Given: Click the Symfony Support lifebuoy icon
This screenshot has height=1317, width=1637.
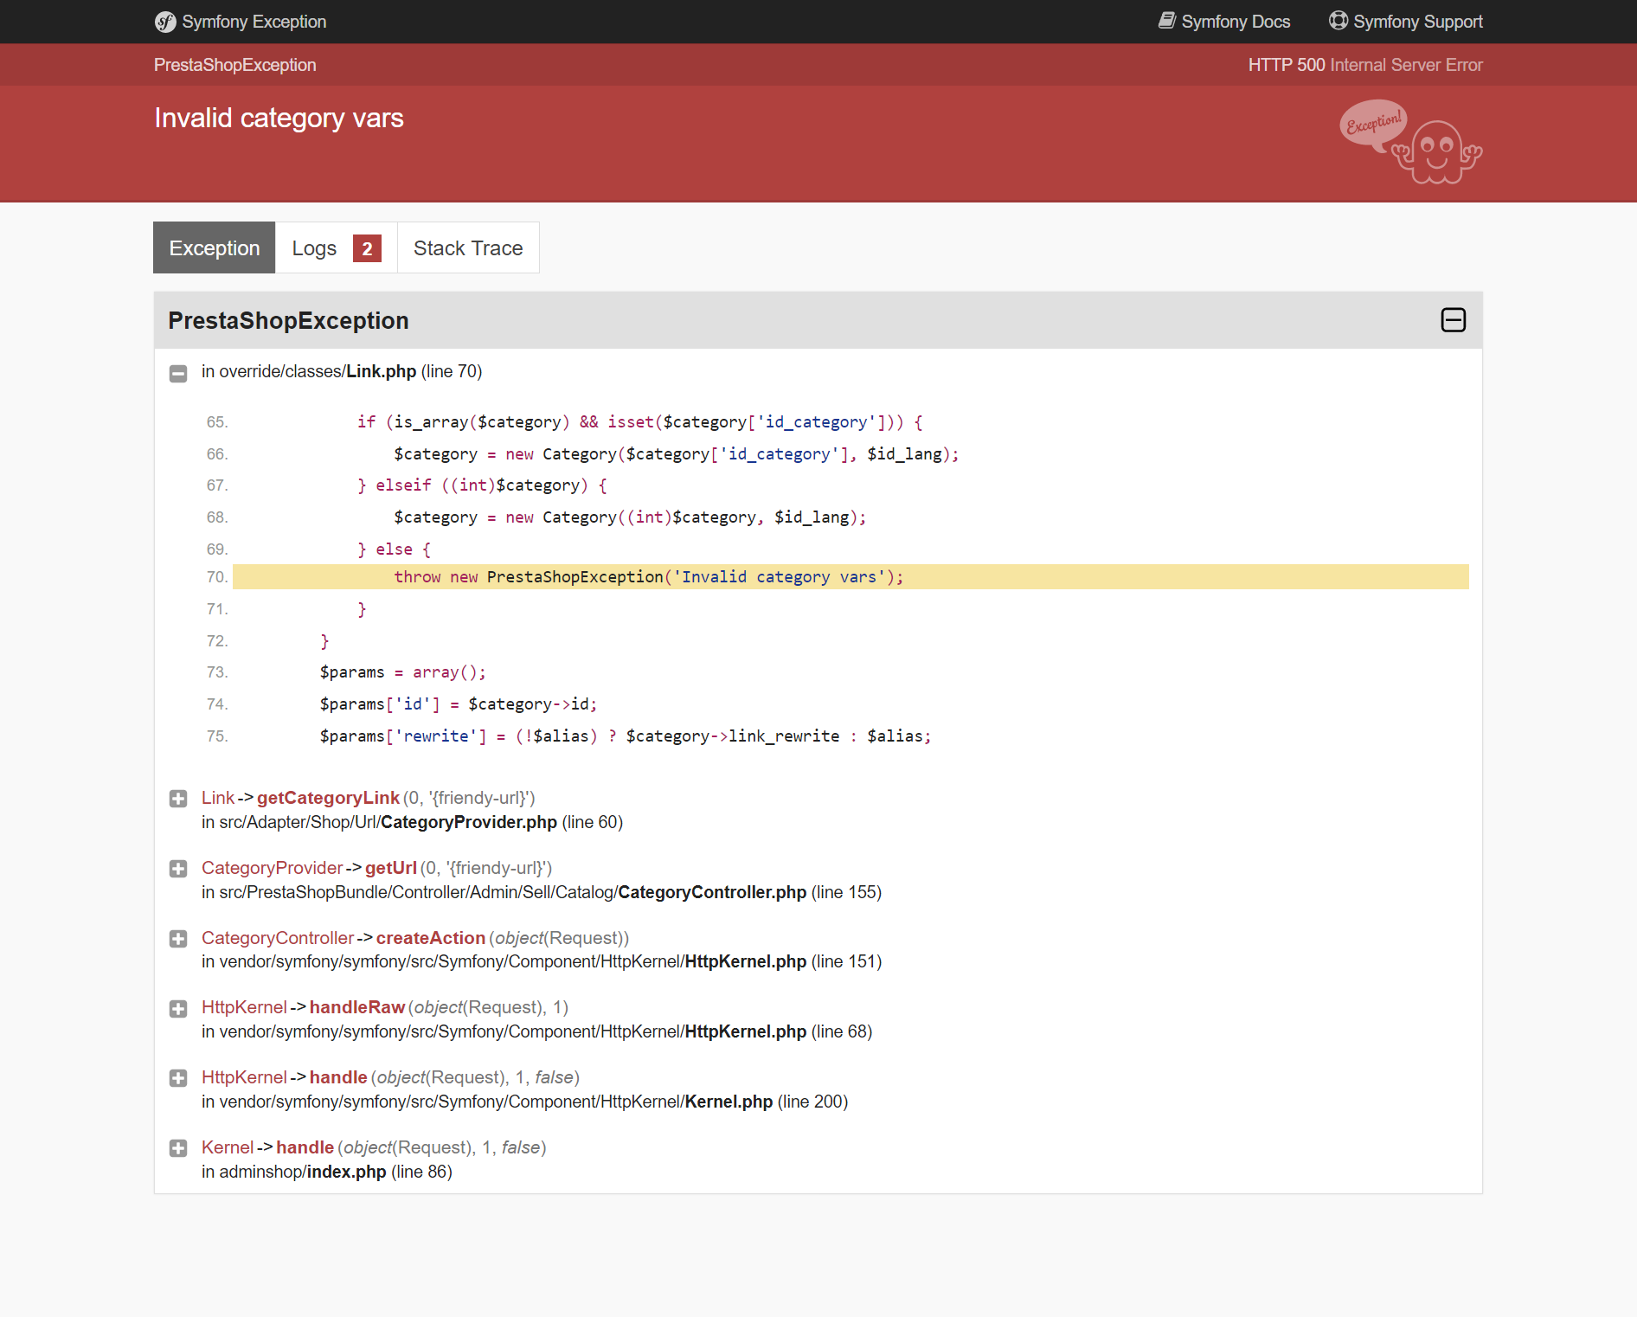Looking at the screenshot, I should [1338, 21].
